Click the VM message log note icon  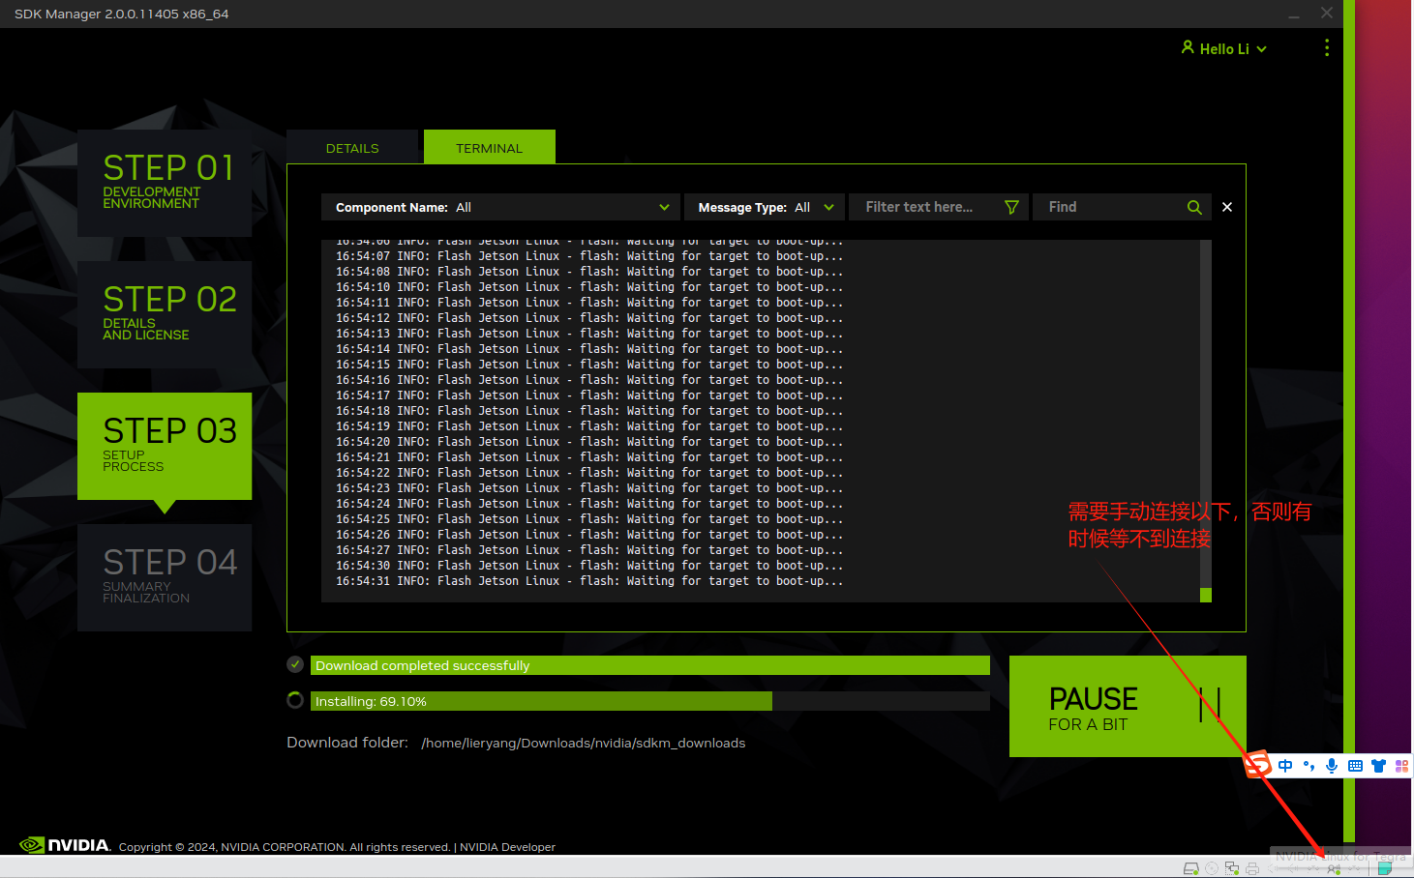pyautogui.click(x=1385, y=868)
